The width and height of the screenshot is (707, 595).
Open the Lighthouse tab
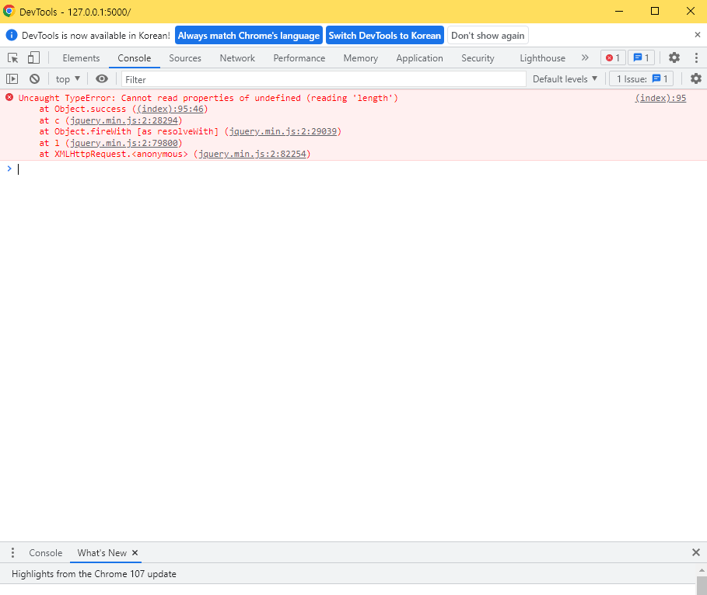542,58
